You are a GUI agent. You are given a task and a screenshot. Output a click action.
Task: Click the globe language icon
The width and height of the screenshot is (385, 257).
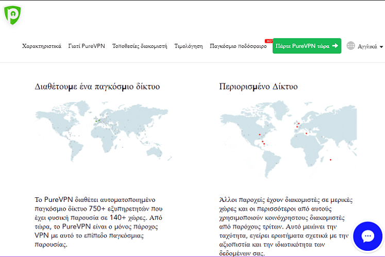click(350, 46)
